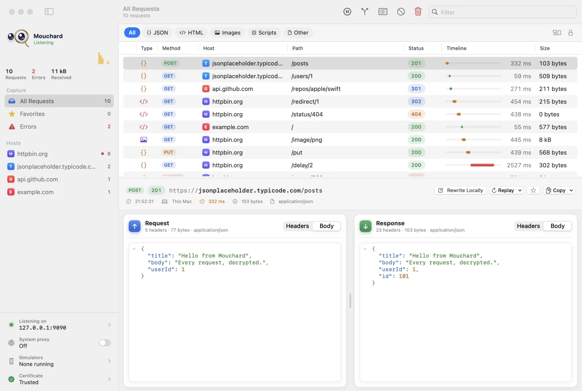
Task: Click the /delay/2 long timeline bar
Action: pyautogui.click(x=482, y=165)
